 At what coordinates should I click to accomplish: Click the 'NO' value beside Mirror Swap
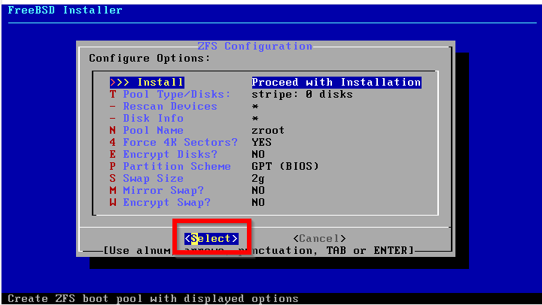point(258,191)
